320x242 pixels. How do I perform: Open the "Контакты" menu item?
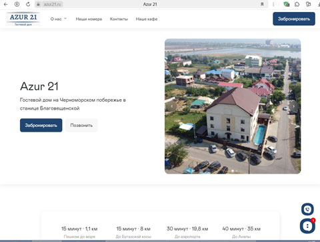tap(119, 19)
